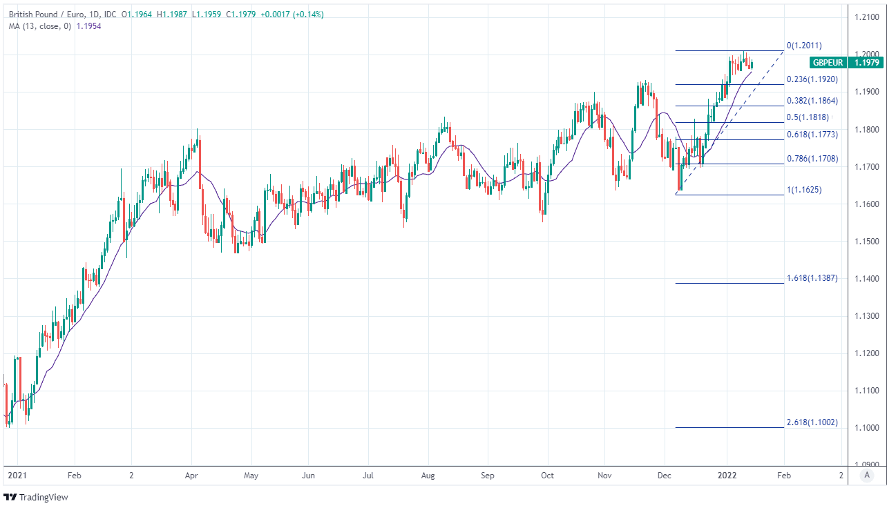Click the 0.618(1.1773) retracement label
The height and width of the screenshot is (508, 887).
point(812,135)
